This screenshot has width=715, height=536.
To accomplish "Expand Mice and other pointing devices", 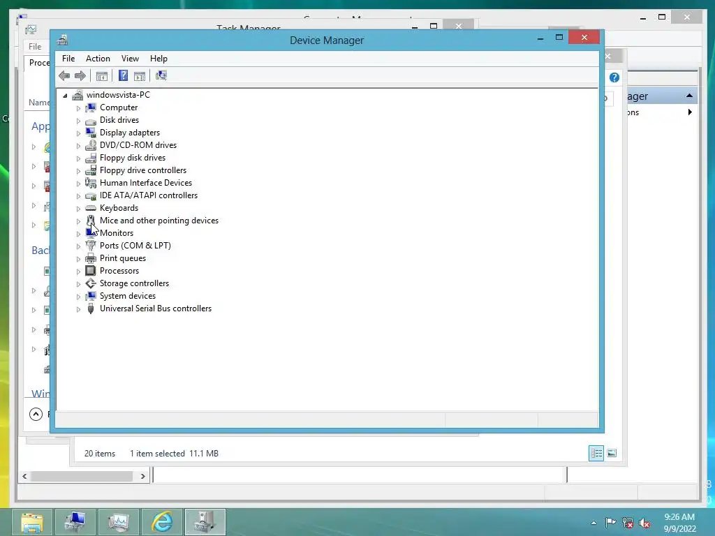I will pyautogui.click(x=78, y=221).
